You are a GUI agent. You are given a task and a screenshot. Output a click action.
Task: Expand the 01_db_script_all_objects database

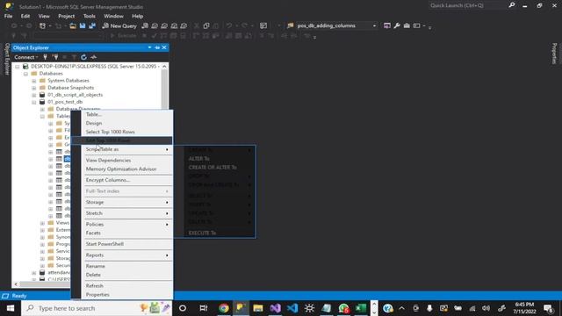point(34,96)
